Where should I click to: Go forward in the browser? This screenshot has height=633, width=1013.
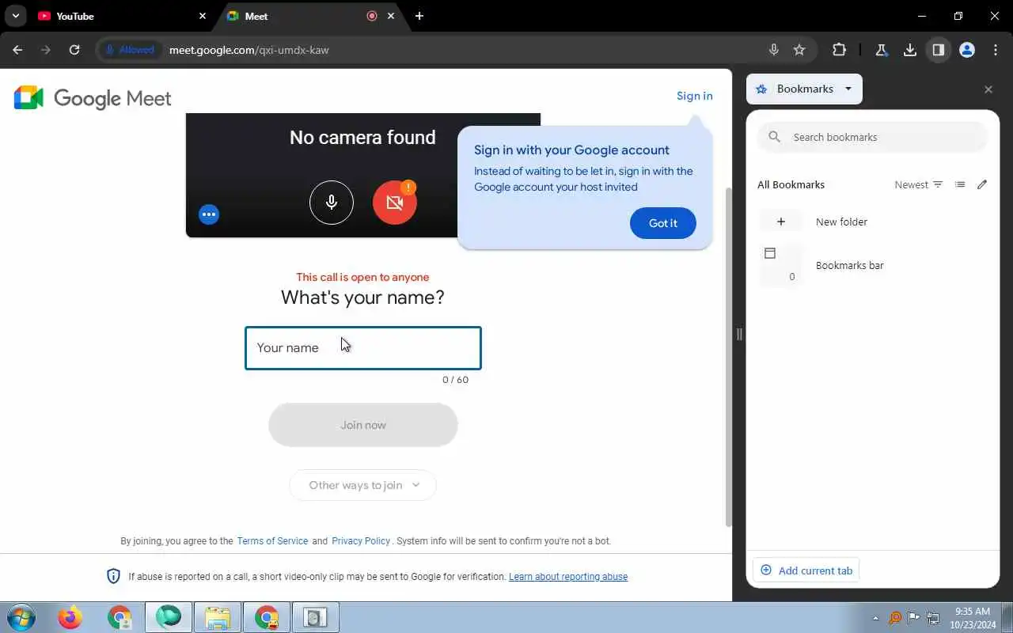point(46,50)
